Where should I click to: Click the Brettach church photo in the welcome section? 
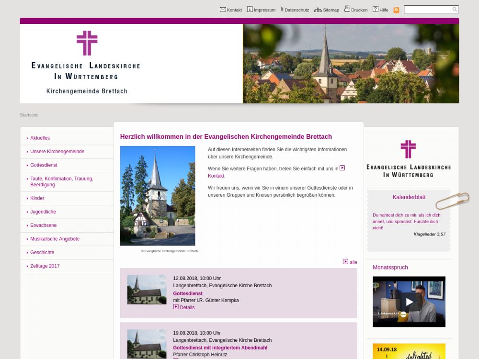(x=158, y=196)
